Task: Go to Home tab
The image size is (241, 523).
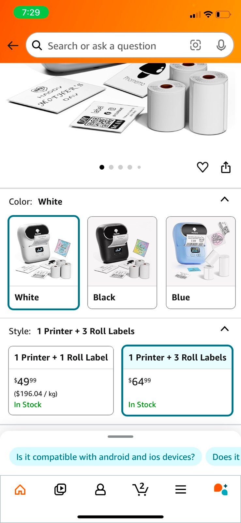Action: point(20,490)
